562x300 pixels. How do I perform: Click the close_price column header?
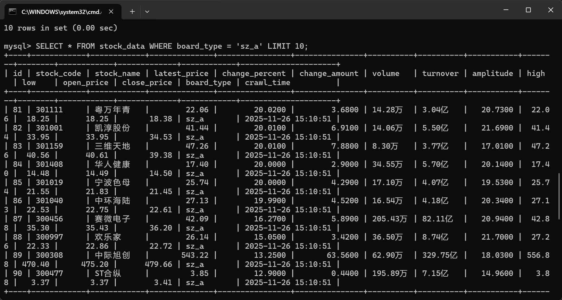pos(147,83)
